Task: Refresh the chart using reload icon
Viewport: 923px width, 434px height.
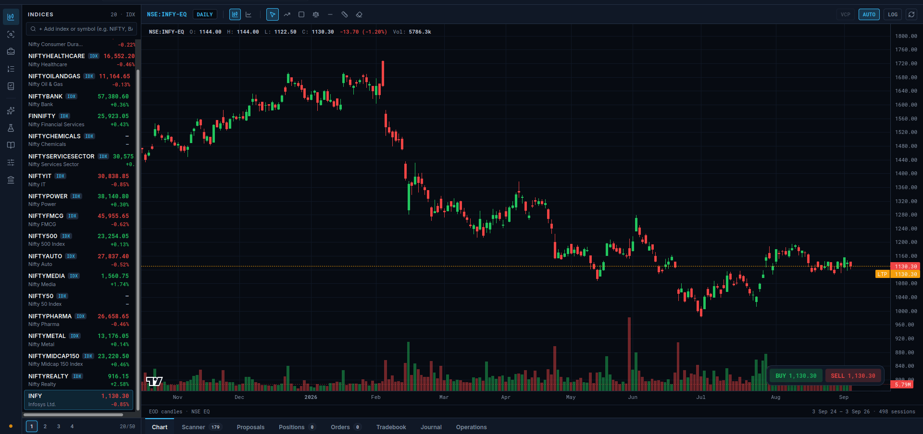Action: point(911,14)
